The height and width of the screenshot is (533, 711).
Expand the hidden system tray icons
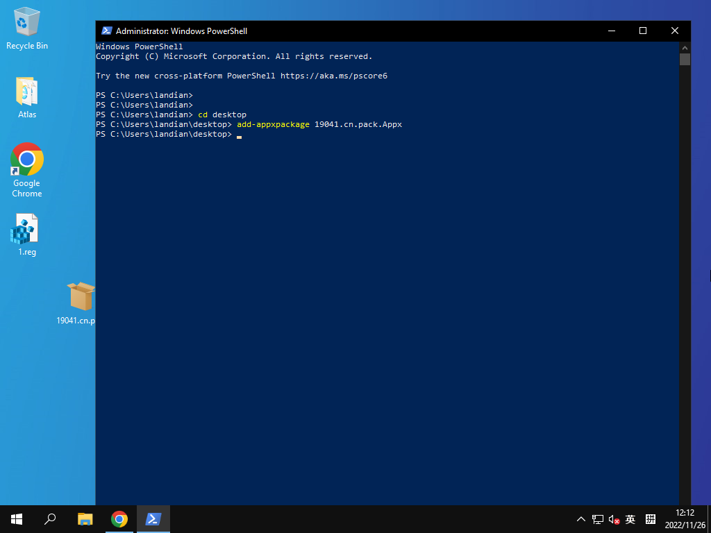(x=581, y=519)
